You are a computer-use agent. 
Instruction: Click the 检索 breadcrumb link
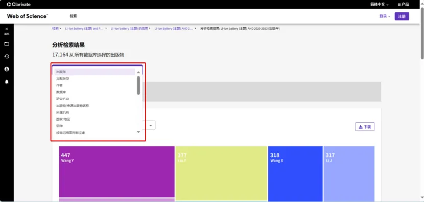pos(55,29)
